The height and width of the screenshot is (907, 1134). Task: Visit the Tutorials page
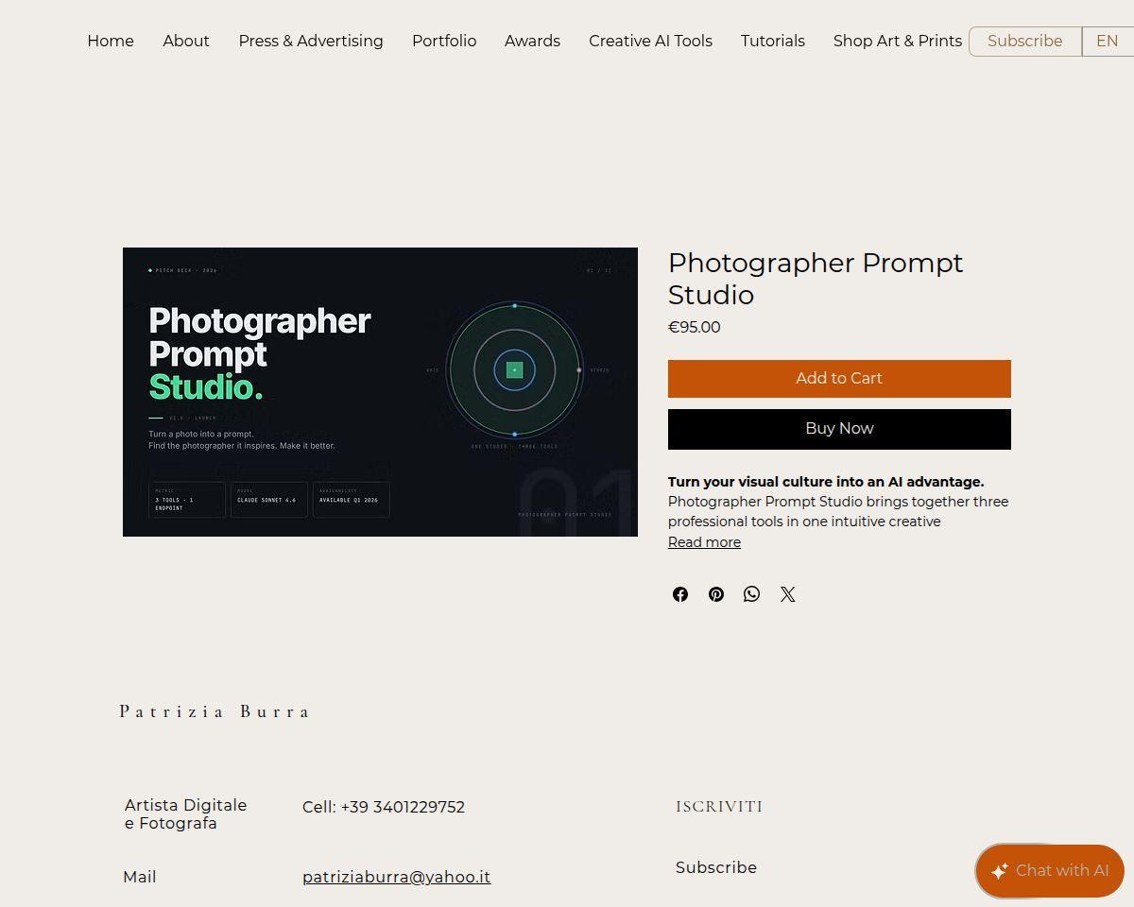pyautogui.click(x=773, y=42)
